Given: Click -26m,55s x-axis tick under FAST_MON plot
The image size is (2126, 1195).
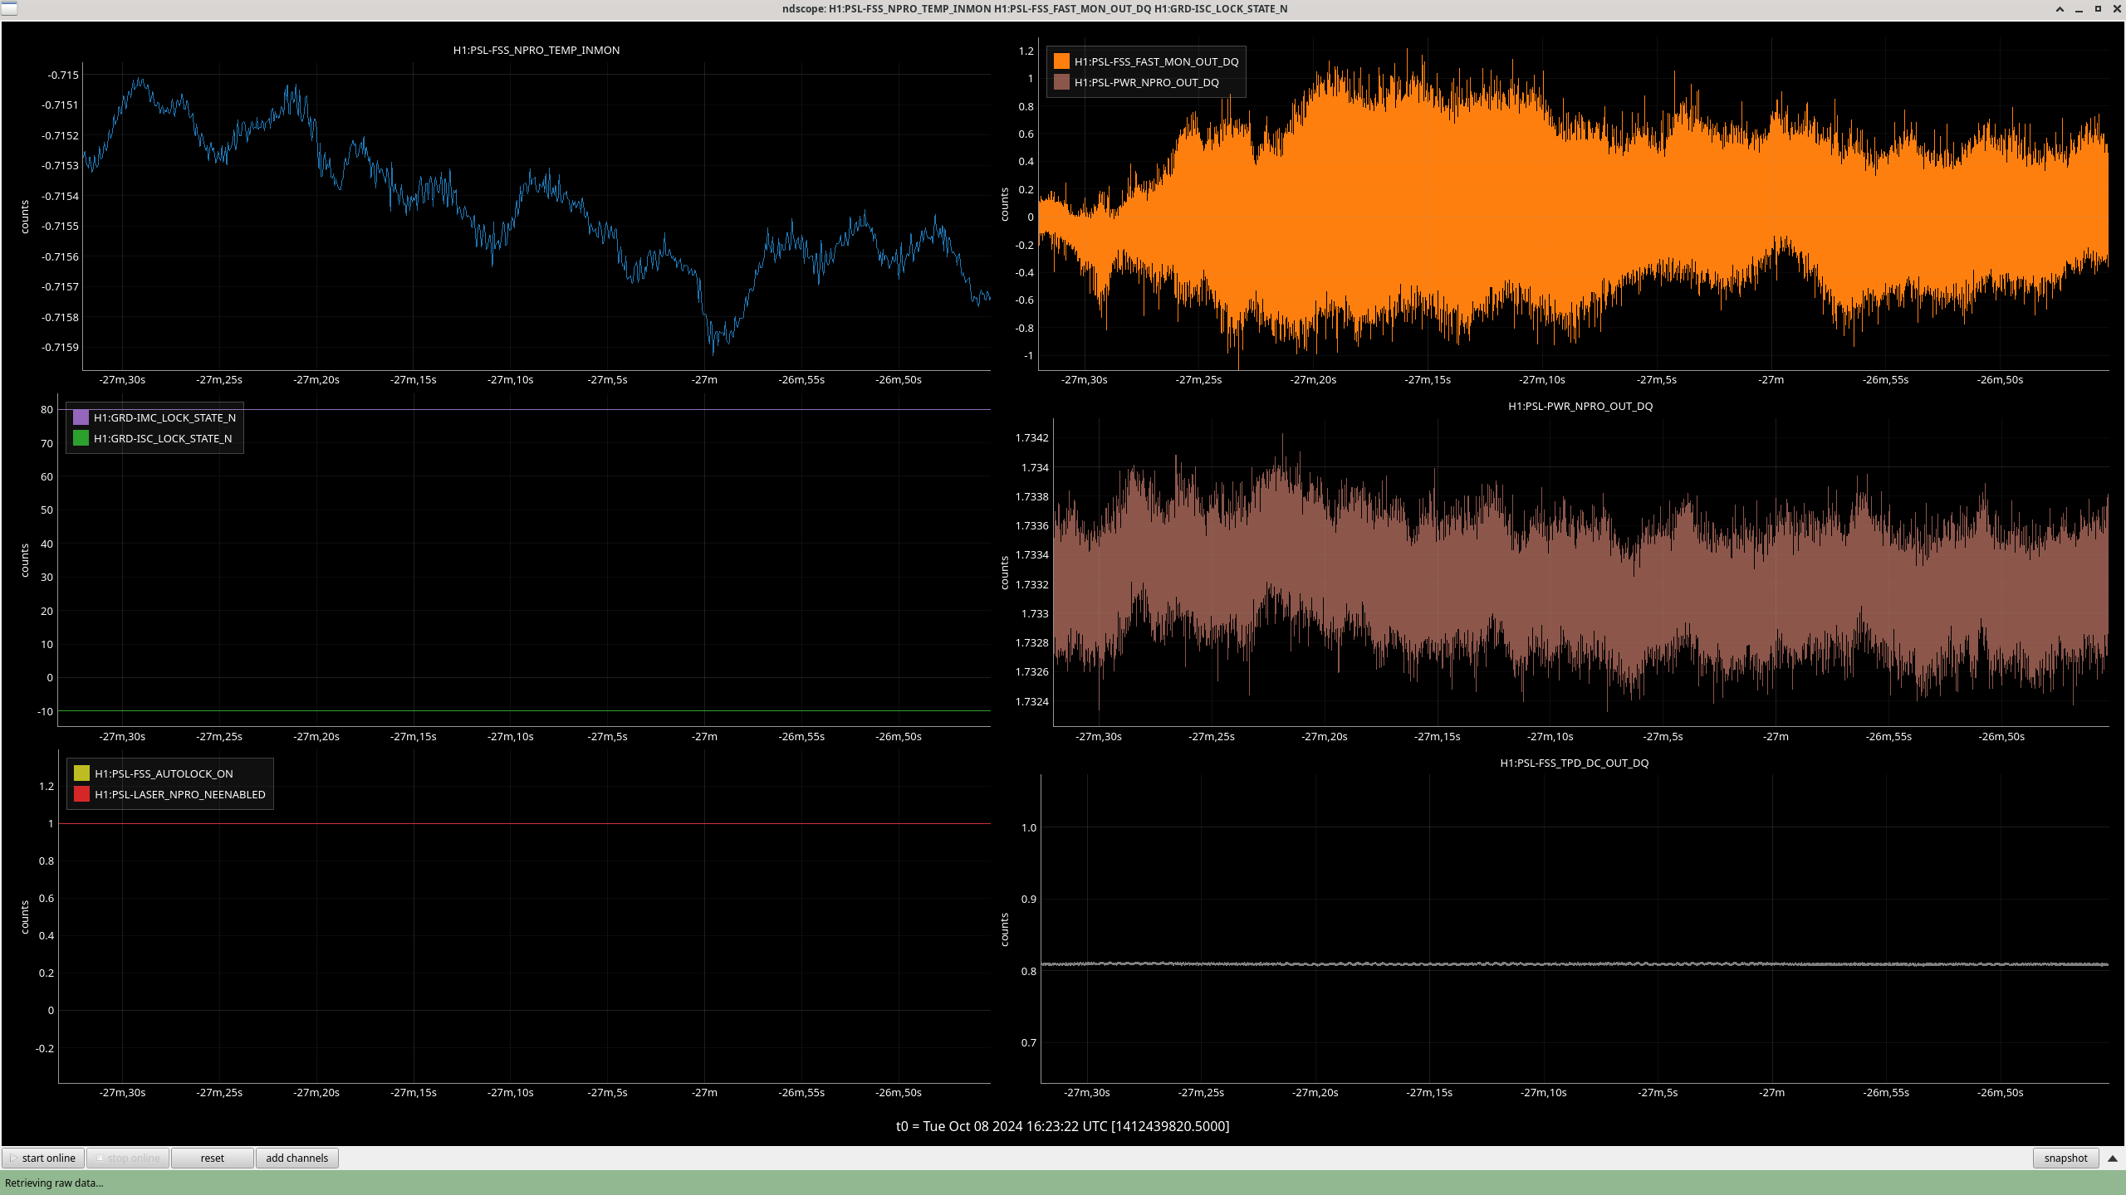Looking at the screenshot, I should coord(1886,379).
